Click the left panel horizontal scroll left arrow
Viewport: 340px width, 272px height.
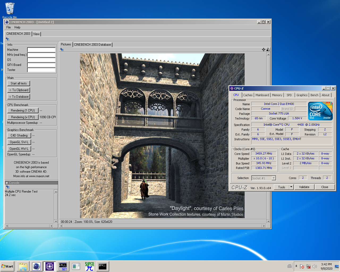tap(7, 226)
